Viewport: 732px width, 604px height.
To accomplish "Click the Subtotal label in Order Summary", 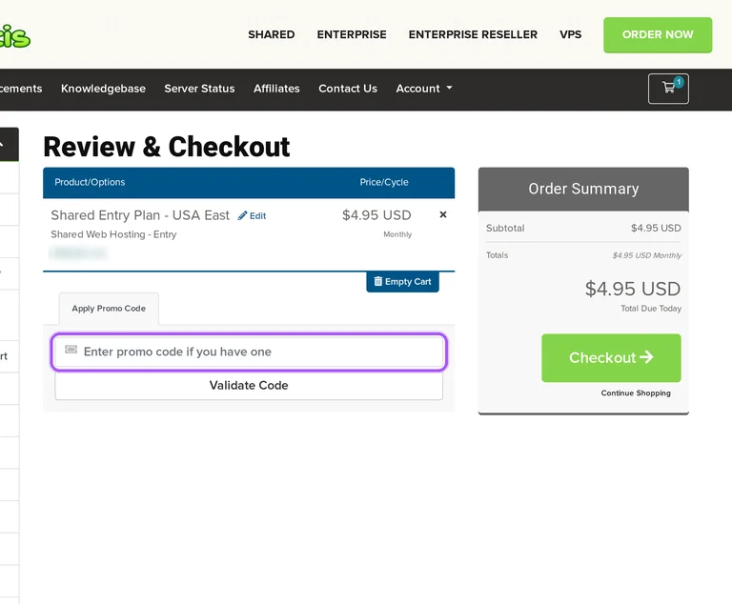I will tap(505, 229).
